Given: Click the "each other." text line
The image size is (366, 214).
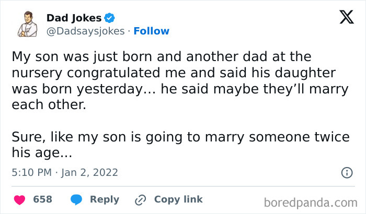Looking at the screenshot, I should pyautogui.click(x=48, y=105).
